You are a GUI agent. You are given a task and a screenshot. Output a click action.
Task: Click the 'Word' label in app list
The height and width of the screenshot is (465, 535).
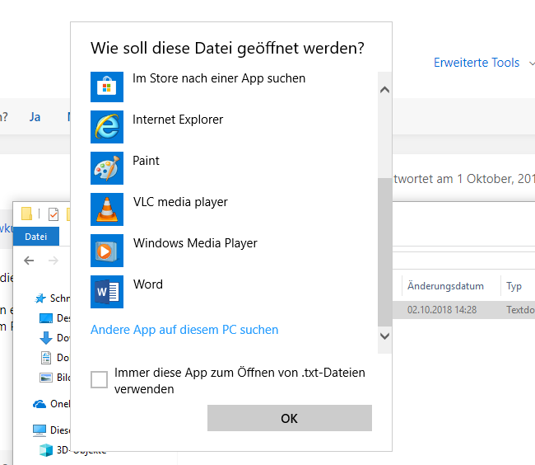click(x=147, y=284)
